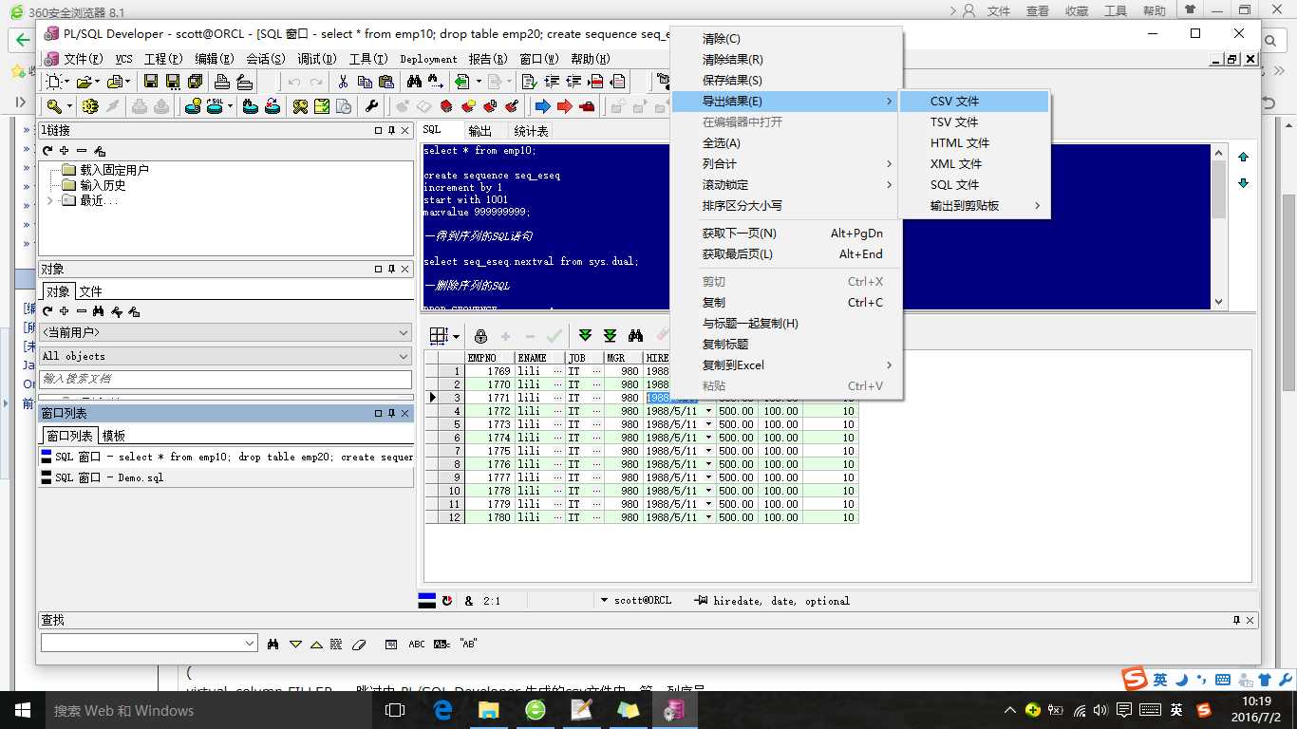The image size is (1297, 729).
Task: Switch to the 统计表 tab
Action: click(531, 131)
